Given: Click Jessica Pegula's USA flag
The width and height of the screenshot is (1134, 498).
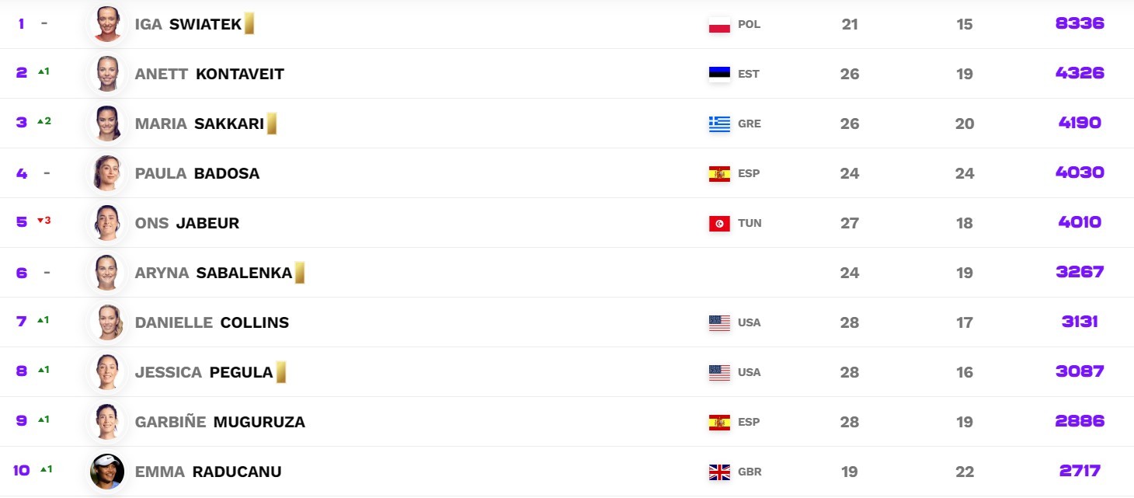Looking at the screenshot, I should tap(719, 373).
